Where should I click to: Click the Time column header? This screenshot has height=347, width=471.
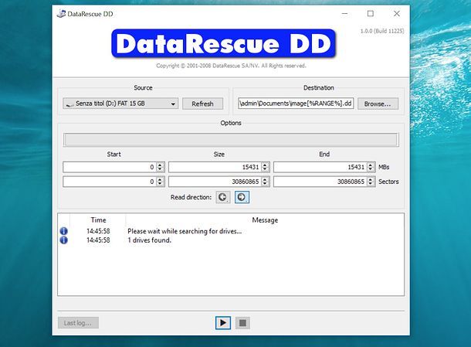(x=98, y=220)
